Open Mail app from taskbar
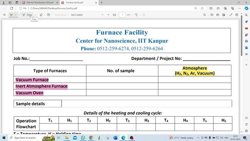Viewport: 250px width, 141px height. [75, 137]
